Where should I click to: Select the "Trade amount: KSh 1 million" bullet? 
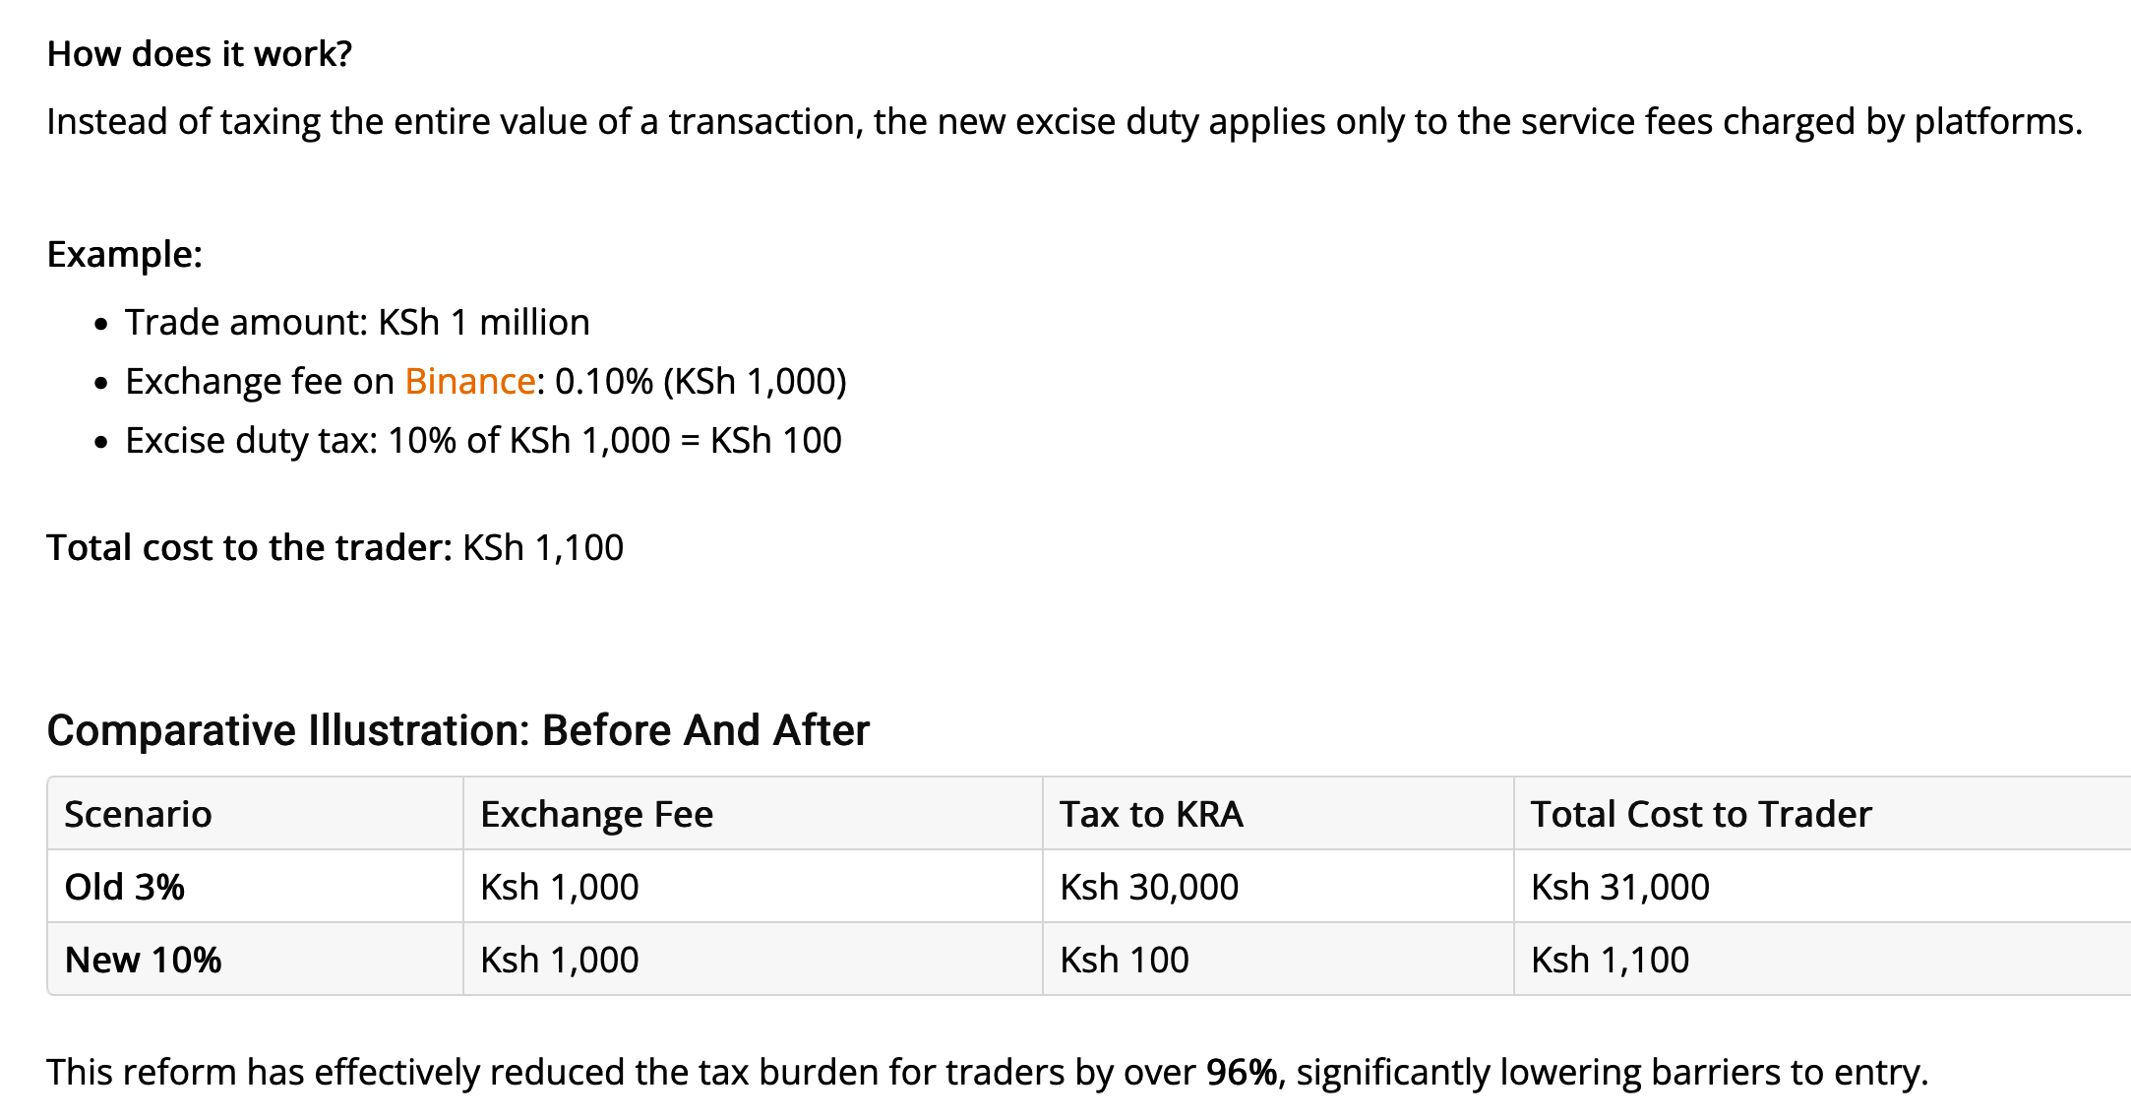click(357, 323)
